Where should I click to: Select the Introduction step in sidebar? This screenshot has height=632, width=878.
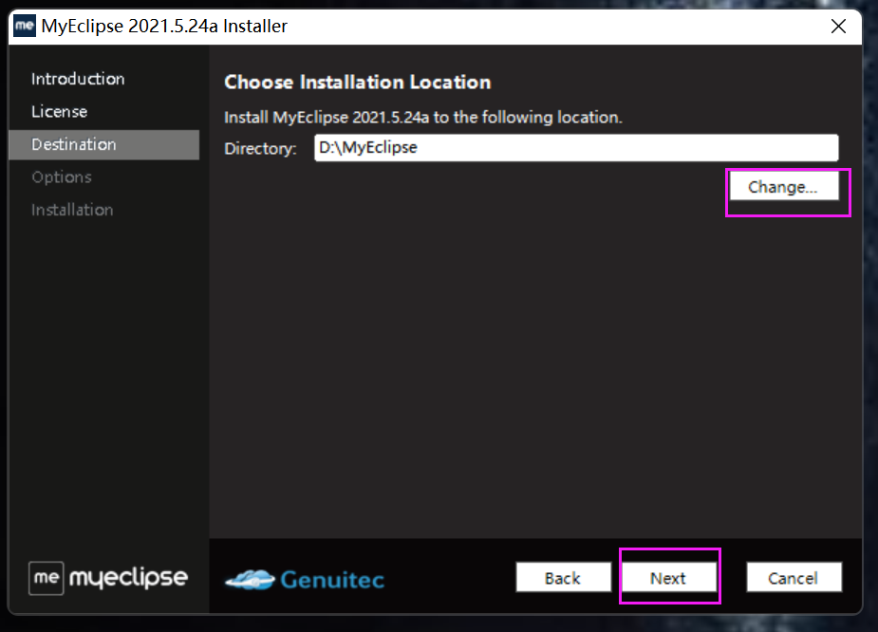pyautogui.click(x=78, y=79)
